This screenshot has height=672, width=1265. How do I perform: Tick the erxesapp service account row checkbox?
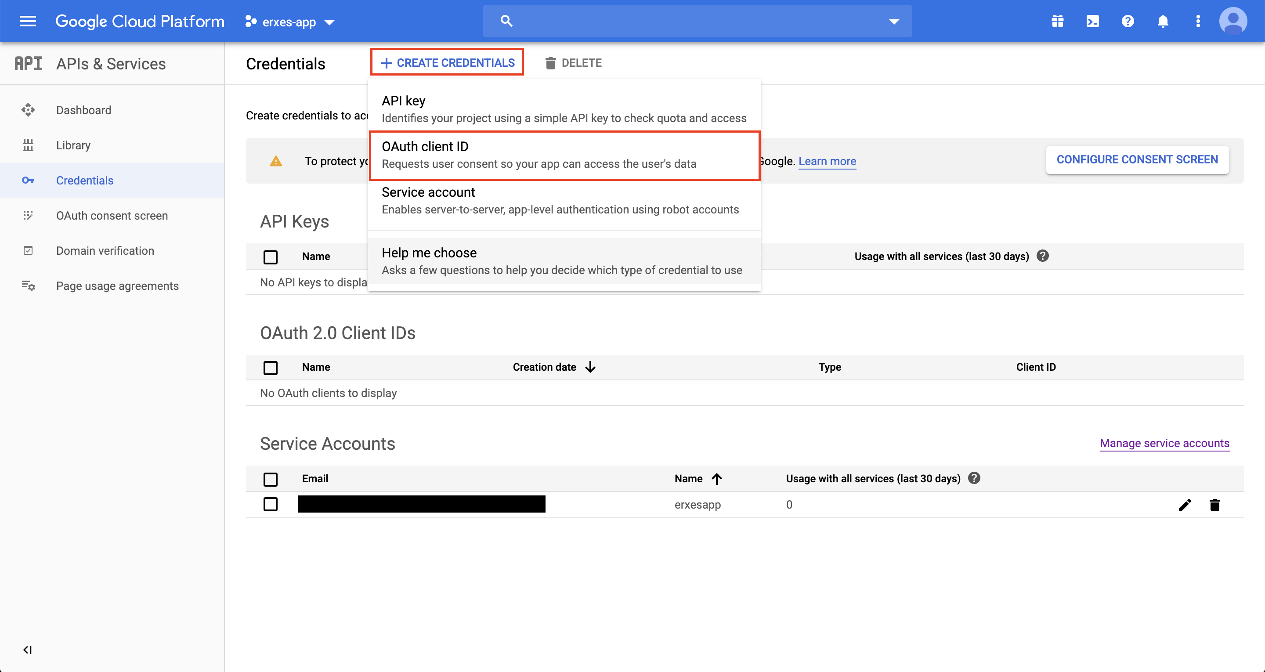click(x=270, y=505)
